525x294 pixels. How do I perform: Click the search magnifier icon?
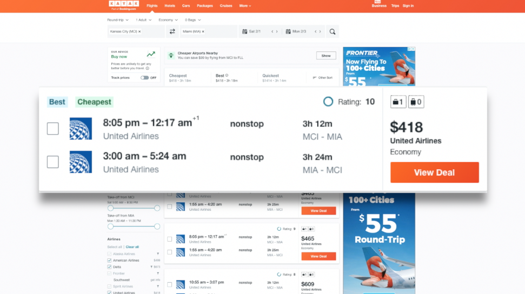(x=332, y=31)
